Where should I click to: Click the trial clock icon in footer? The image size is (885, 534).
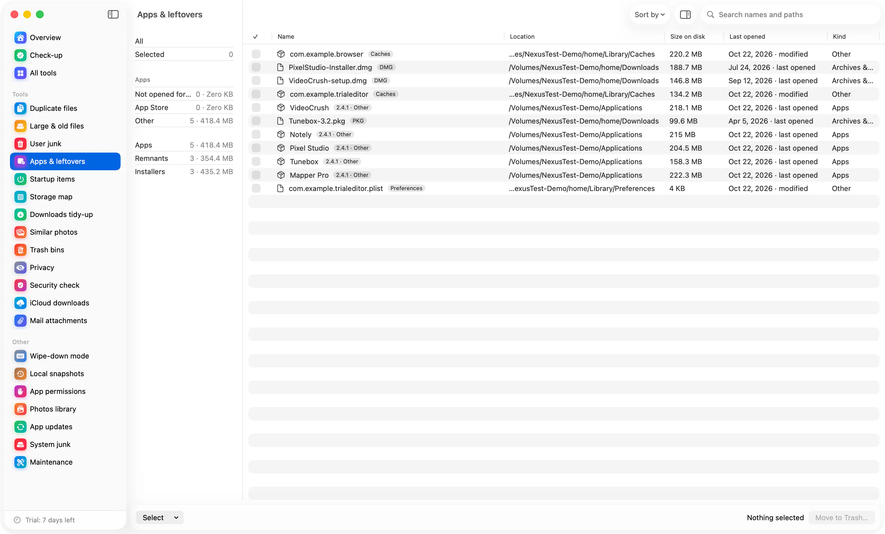[x=17, y=520]
